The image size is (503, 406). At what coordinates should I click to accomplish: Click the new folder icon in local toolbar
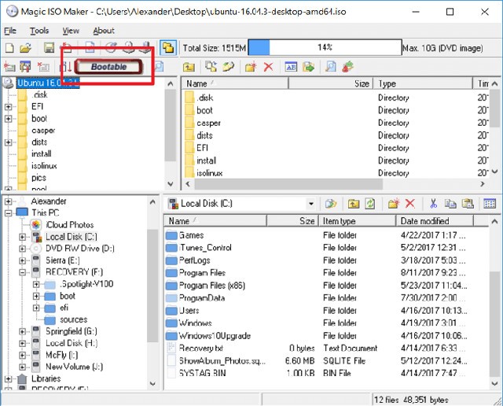(x=391, y=204)
